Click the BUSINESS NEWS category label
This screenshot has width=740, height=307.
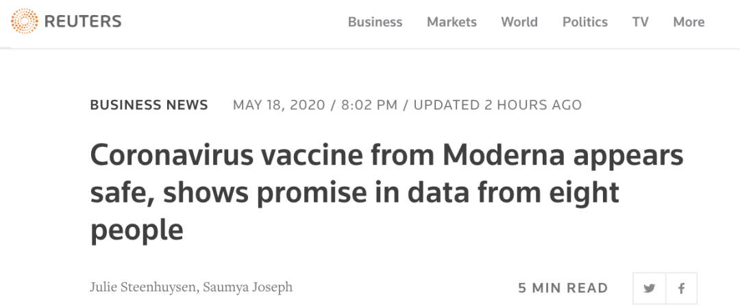click(149, 105)
